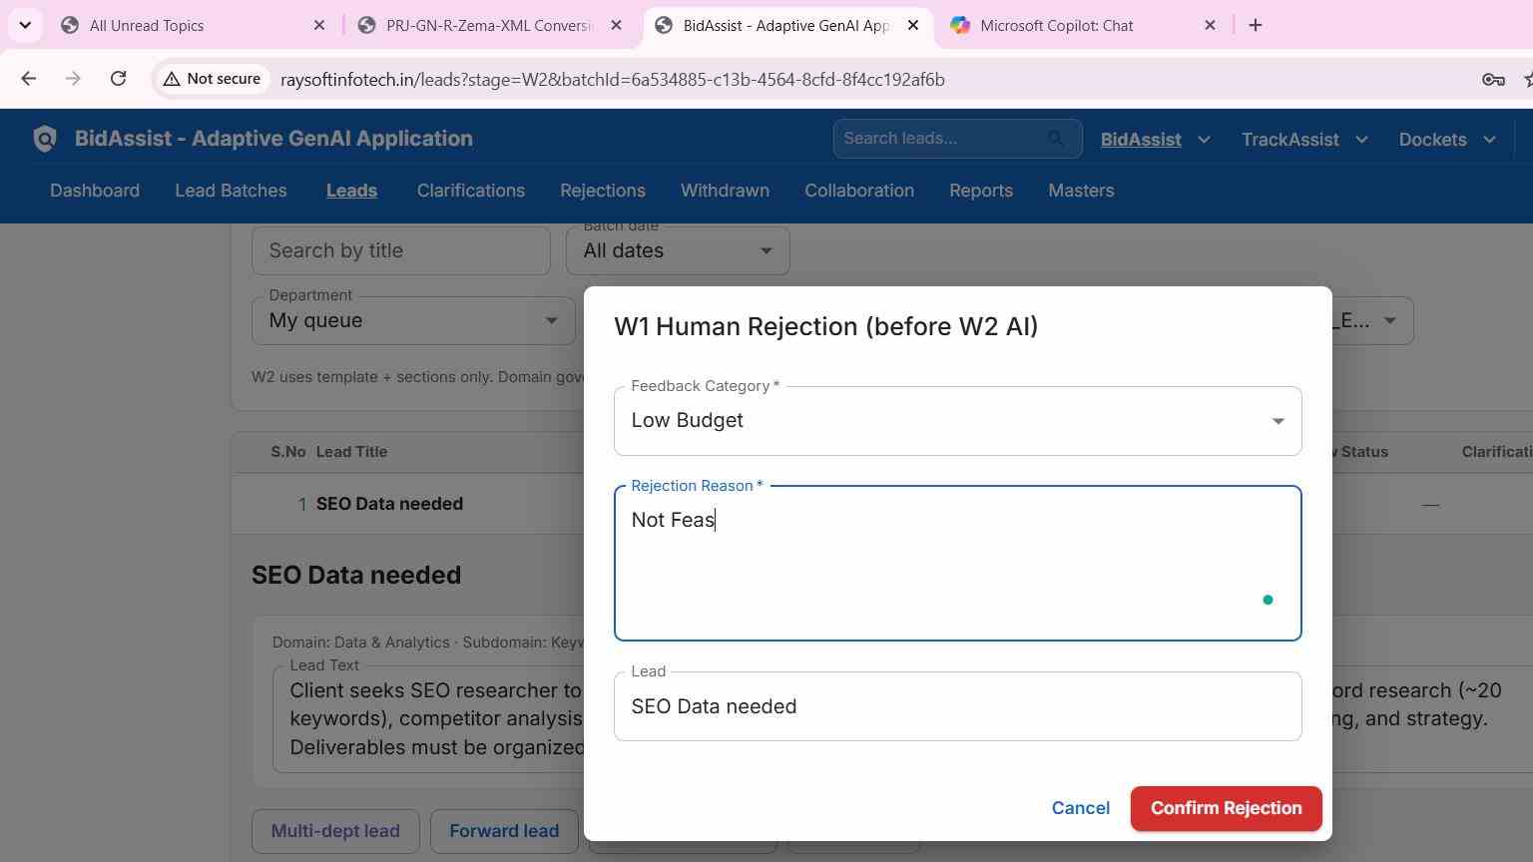Screen dimensions: 1533x862
Task: Open the TrackAssist menu
Action: [x=1303, y=140]
